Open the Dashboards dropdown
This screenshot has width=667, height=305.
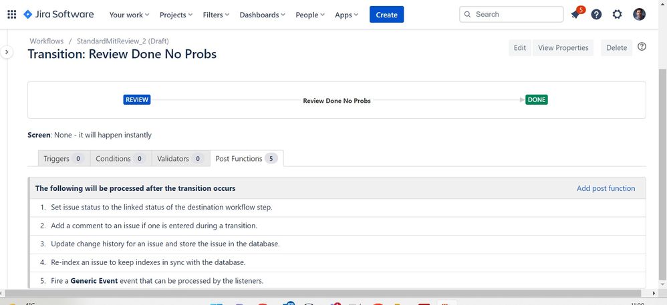pos(262,15)
